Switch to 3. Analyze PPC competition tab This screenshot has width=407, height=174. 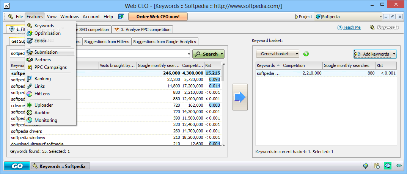tap(142, 29)
